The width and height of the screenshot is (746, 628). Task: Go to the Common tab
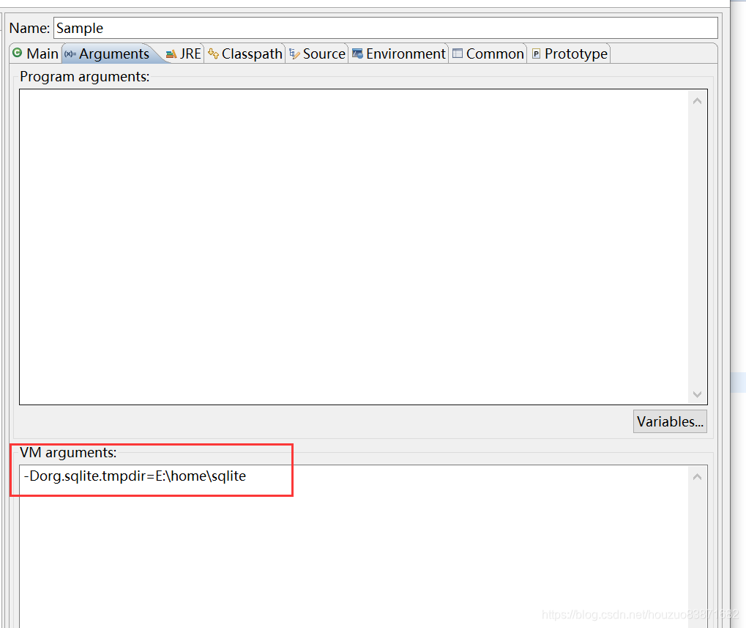(x=488, y=53)
